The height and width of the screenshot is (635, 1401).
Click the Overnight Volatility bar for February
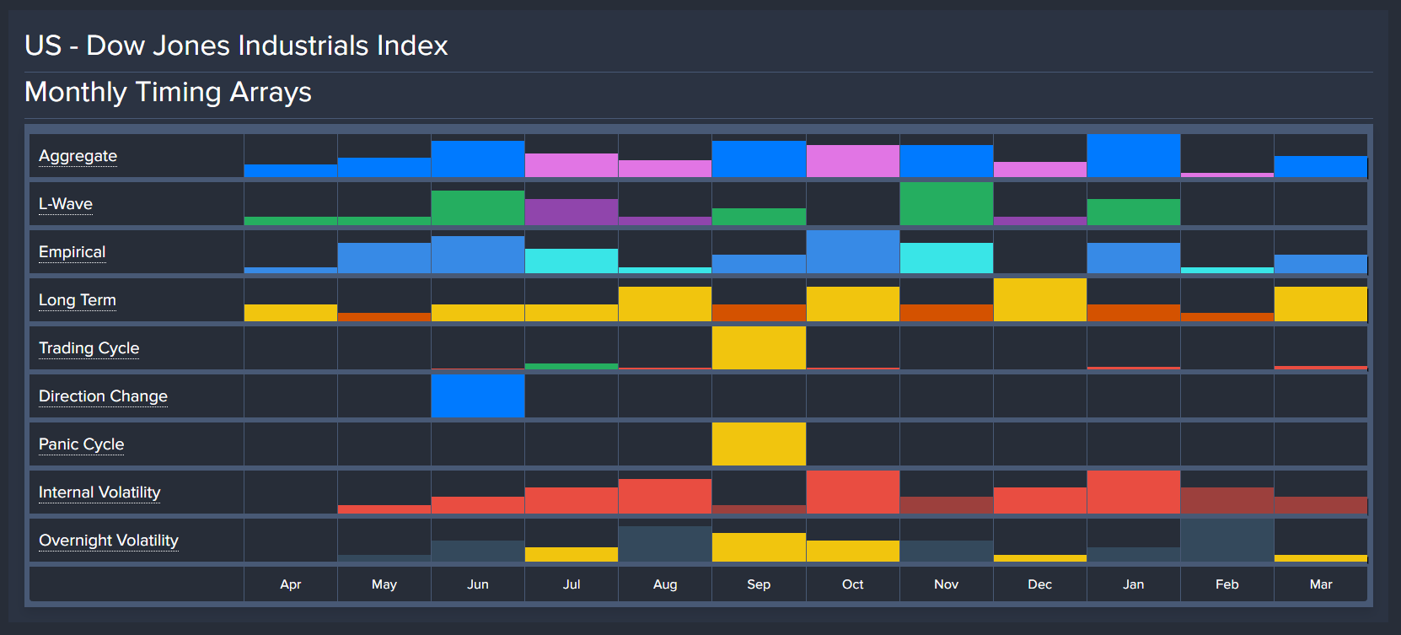pyautogui.click(x=1227, y=541)
